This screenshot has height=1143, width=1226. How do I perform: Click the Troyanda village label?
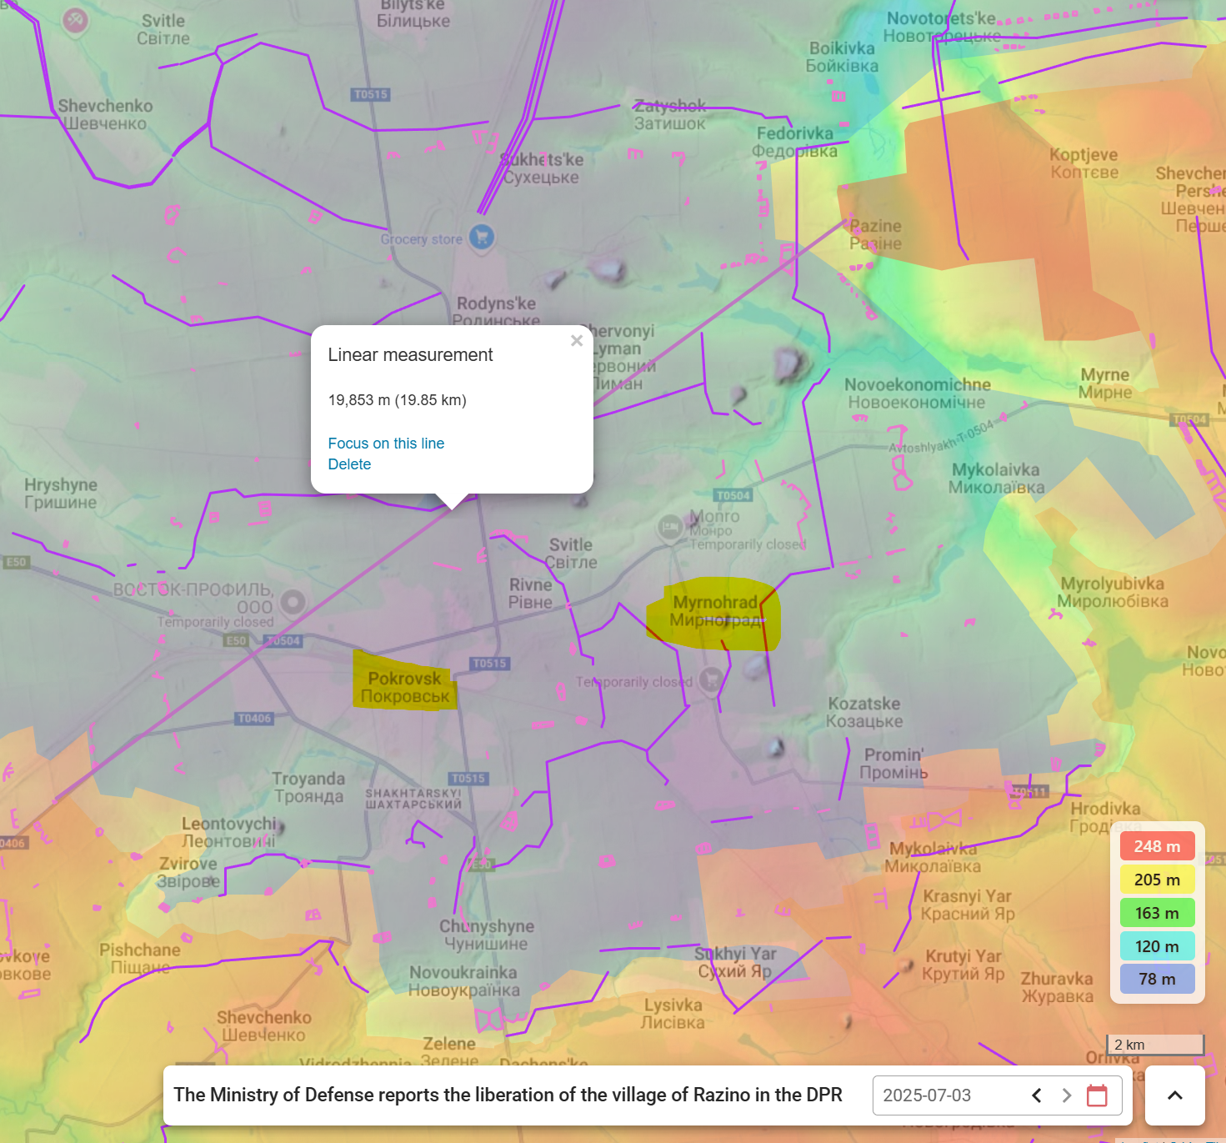pos(308,787)
